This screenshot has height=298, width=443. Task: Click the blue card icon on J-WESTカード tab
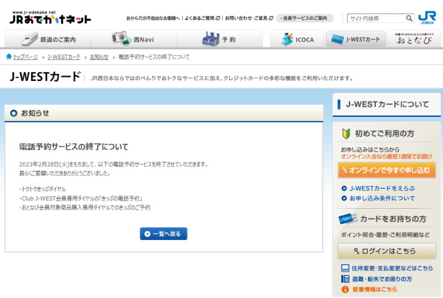337,39
